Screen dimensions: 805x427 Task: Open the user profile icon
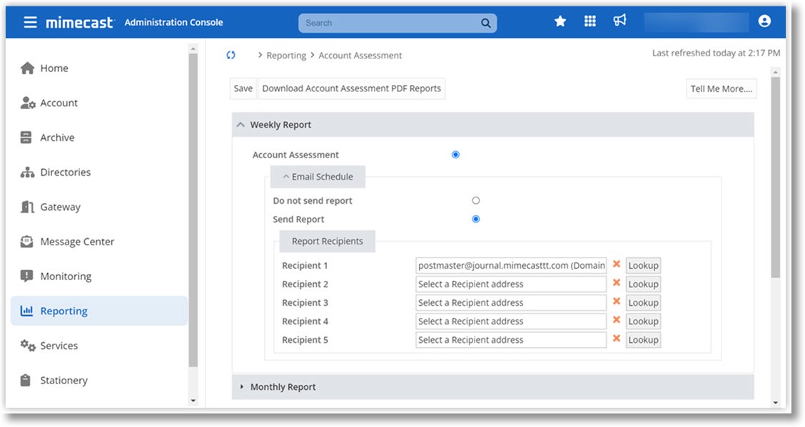point(764,21)
